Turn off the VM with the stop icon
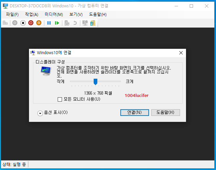The width and height of the screenshot is (216, 170). (x=23, y=23)
